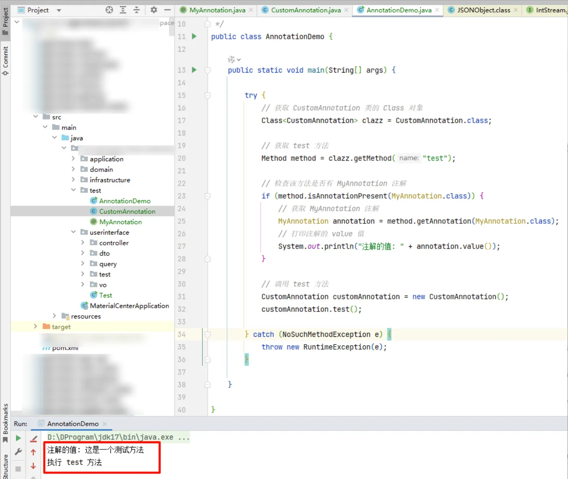Expand the controller package
Screen dimensions: 568x479
tap(82, 242)
